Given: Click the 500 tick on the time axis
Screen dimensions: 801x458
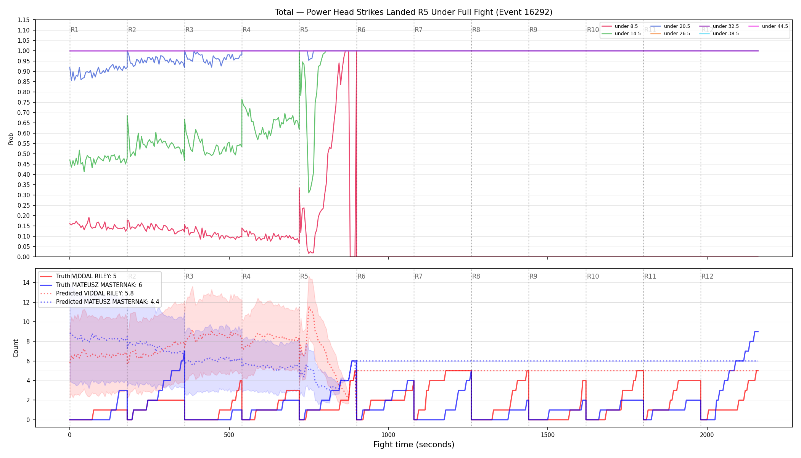Looking at the screenshot, I should 229,435.
